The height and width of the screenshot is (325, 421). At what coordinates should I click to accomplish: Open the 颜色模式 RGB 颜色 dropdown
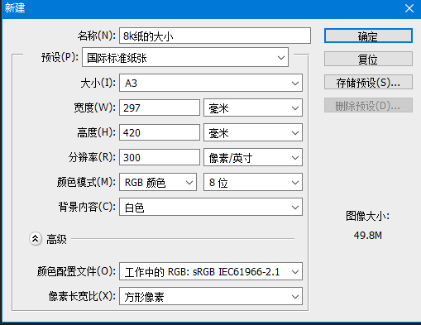(158, 182)
